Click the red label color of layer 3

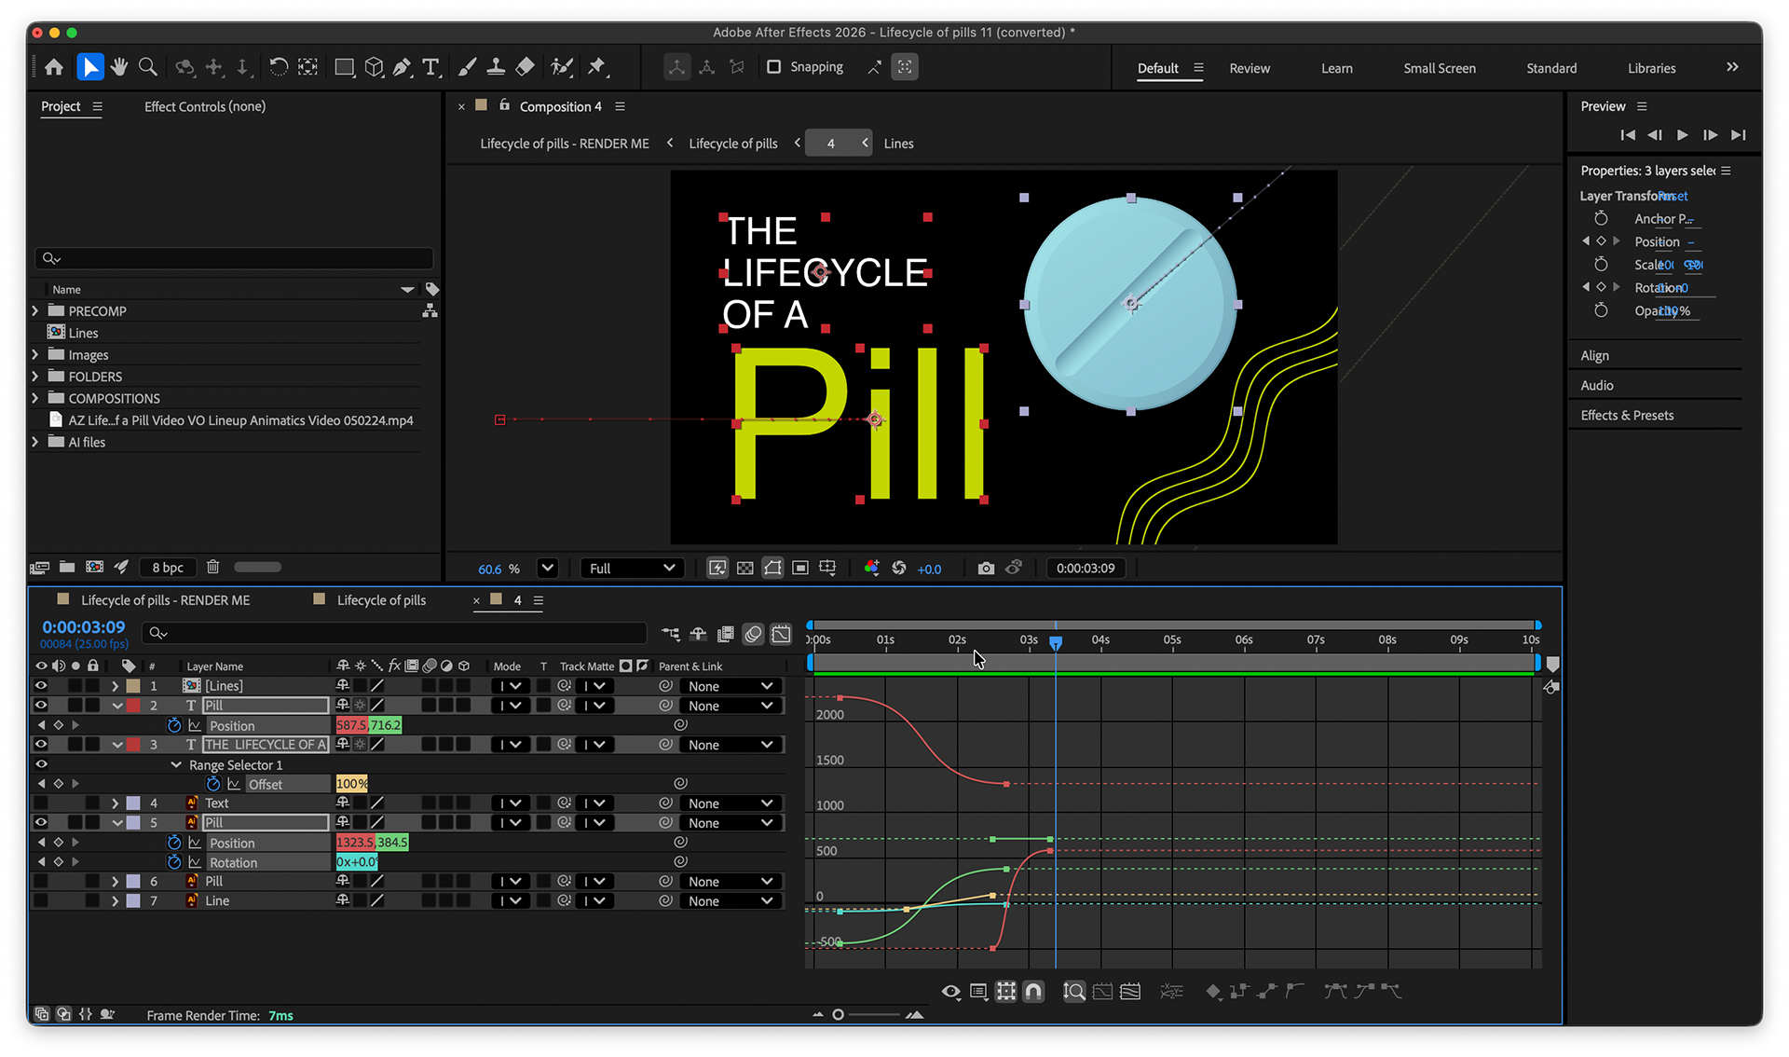click(x=133, y=745)
